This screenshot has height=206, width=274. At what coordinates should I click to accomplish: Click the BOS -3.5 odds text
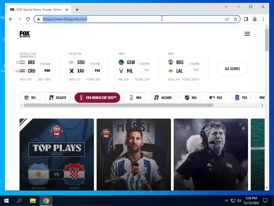point(174,79)
